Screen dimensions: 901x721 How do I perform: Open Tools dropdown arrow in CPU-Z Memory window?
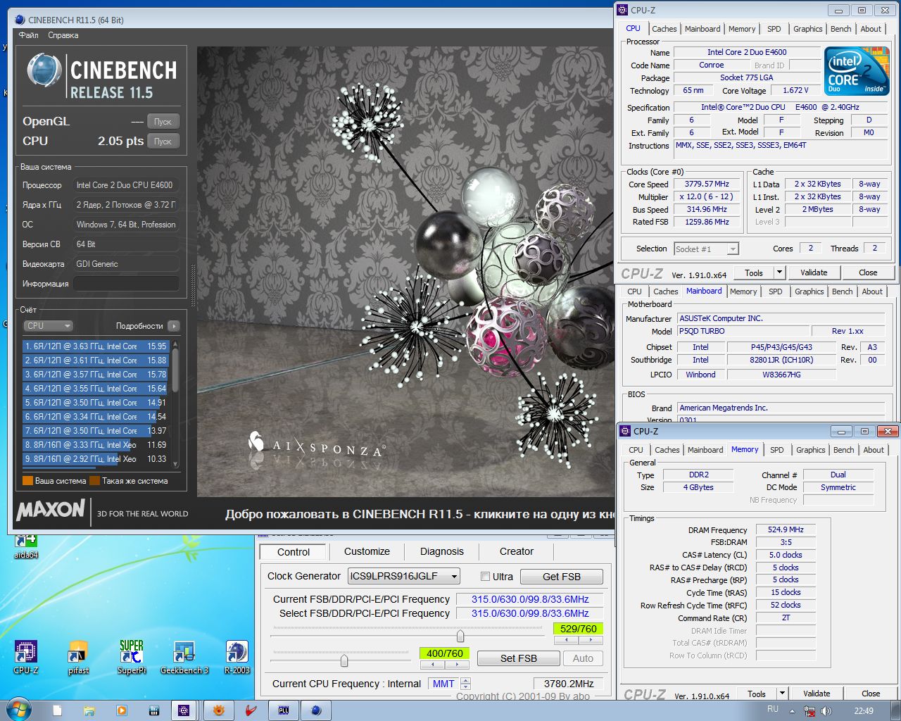coord(781,694)
